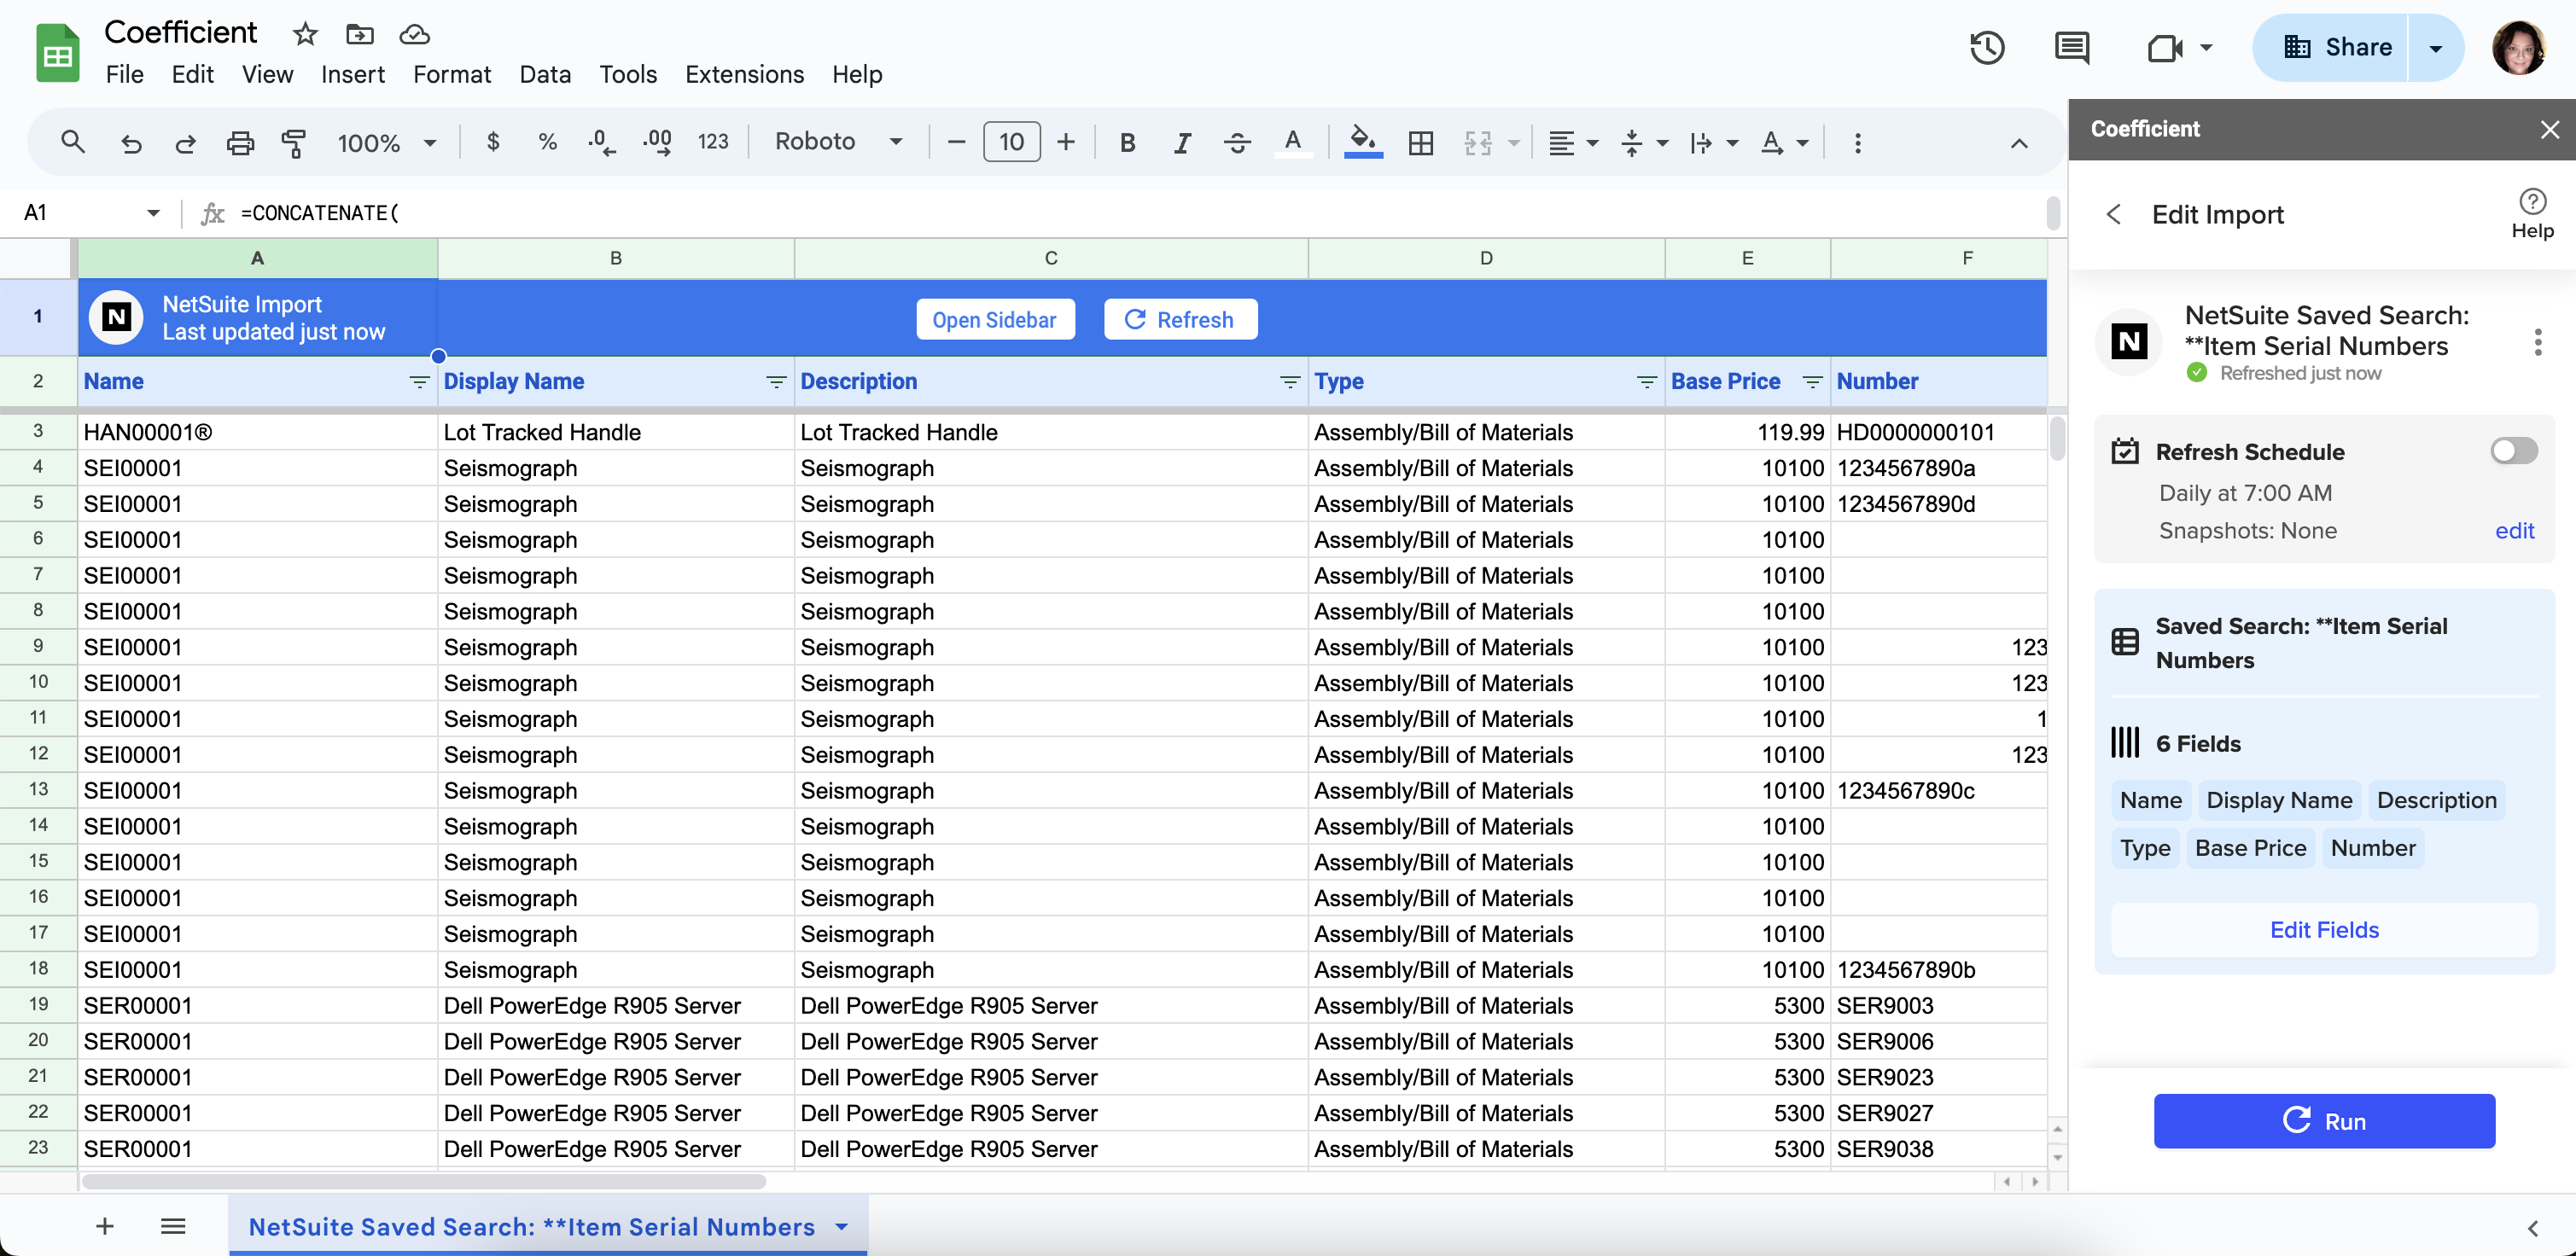Open vertical align dropdown

coord(1643,142)
